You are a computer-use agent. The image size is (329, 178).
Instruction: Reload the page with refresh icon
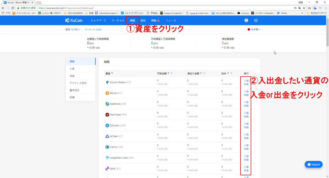[x=13, y=8]
